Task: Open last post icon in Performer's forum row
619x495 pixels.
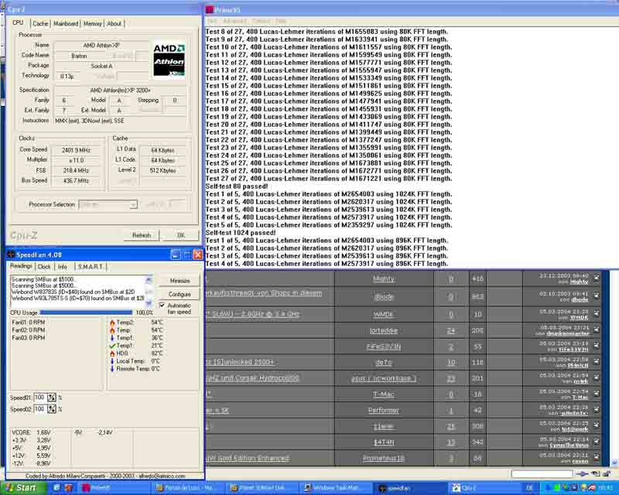Action: pyautogui.click(x=597, y=408)
